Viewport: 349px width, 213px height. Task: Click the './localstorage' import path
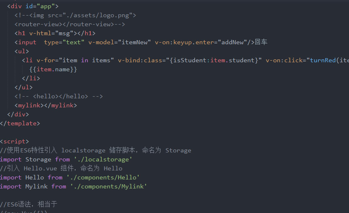point(103,159)
